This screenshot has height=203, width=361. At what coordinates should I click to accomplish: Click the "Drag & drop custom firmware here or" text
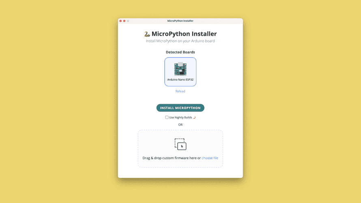point(172,158)
